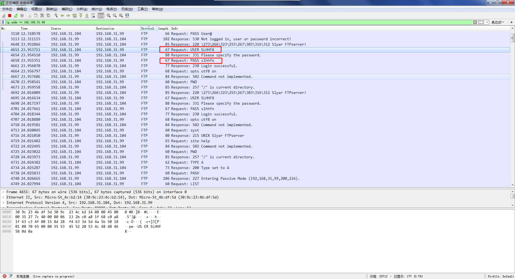Expand the Frame 4651 details
Viewport: 515px width, 279px height.
pos(3,192)
